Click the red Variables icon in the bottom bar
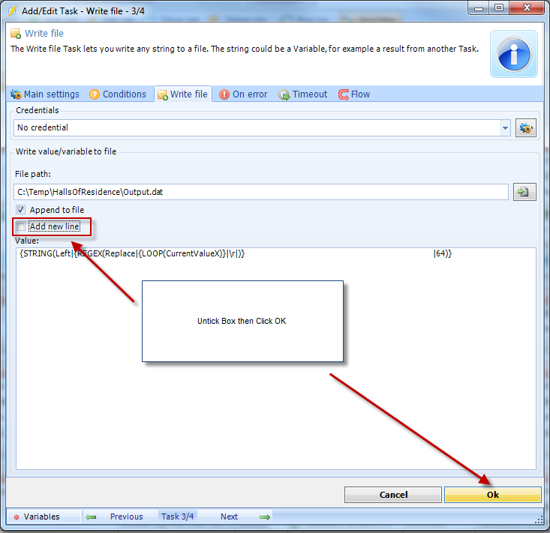The image size is (550, 533). tap(17, 517)
